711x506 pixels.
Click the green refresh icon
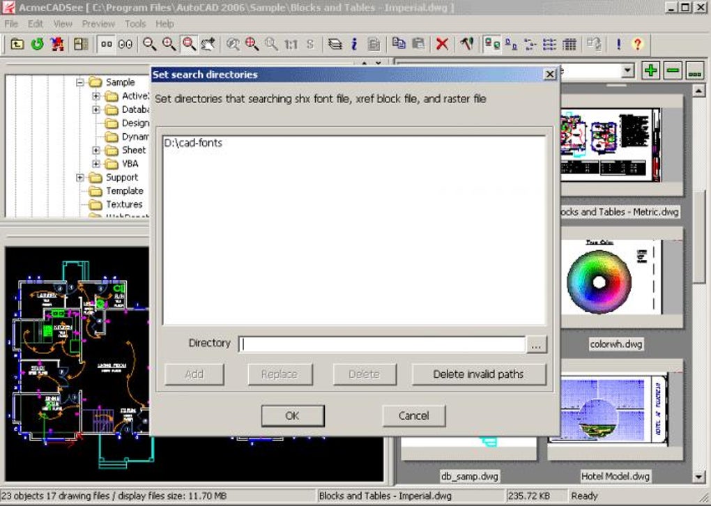37,44
